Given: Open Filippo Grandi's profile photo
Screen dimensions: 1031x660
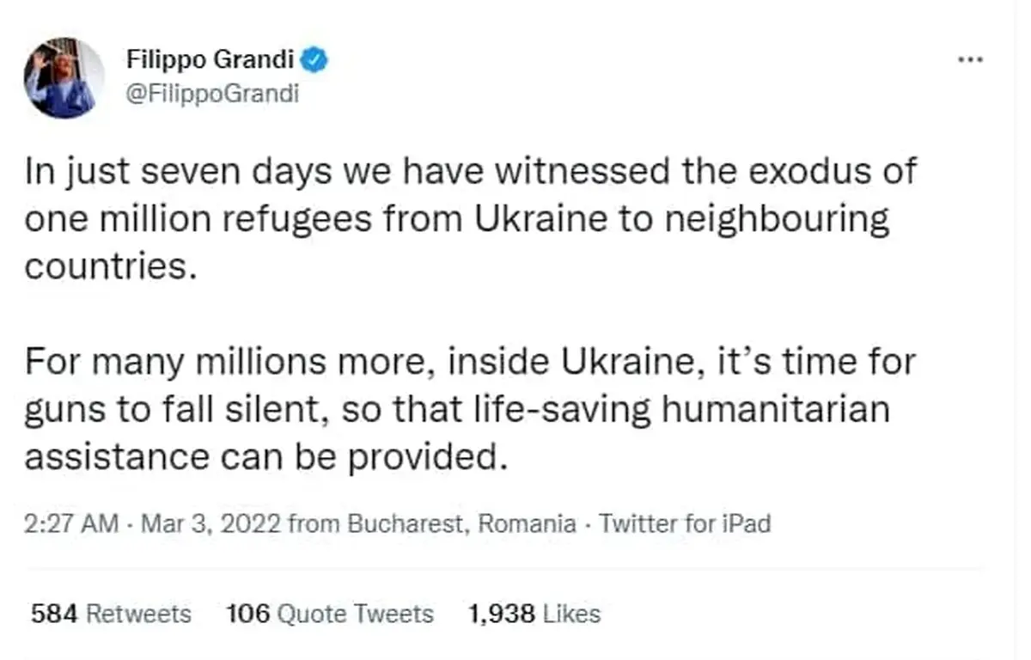Looking at the screenshot, I should tap(64, 78).
